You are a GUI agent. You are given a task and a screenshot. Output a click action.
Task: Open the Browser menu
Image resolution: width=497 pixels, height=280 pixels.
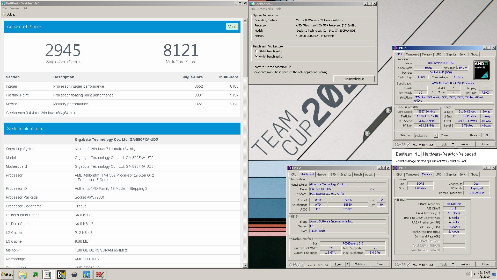point(14,8)
